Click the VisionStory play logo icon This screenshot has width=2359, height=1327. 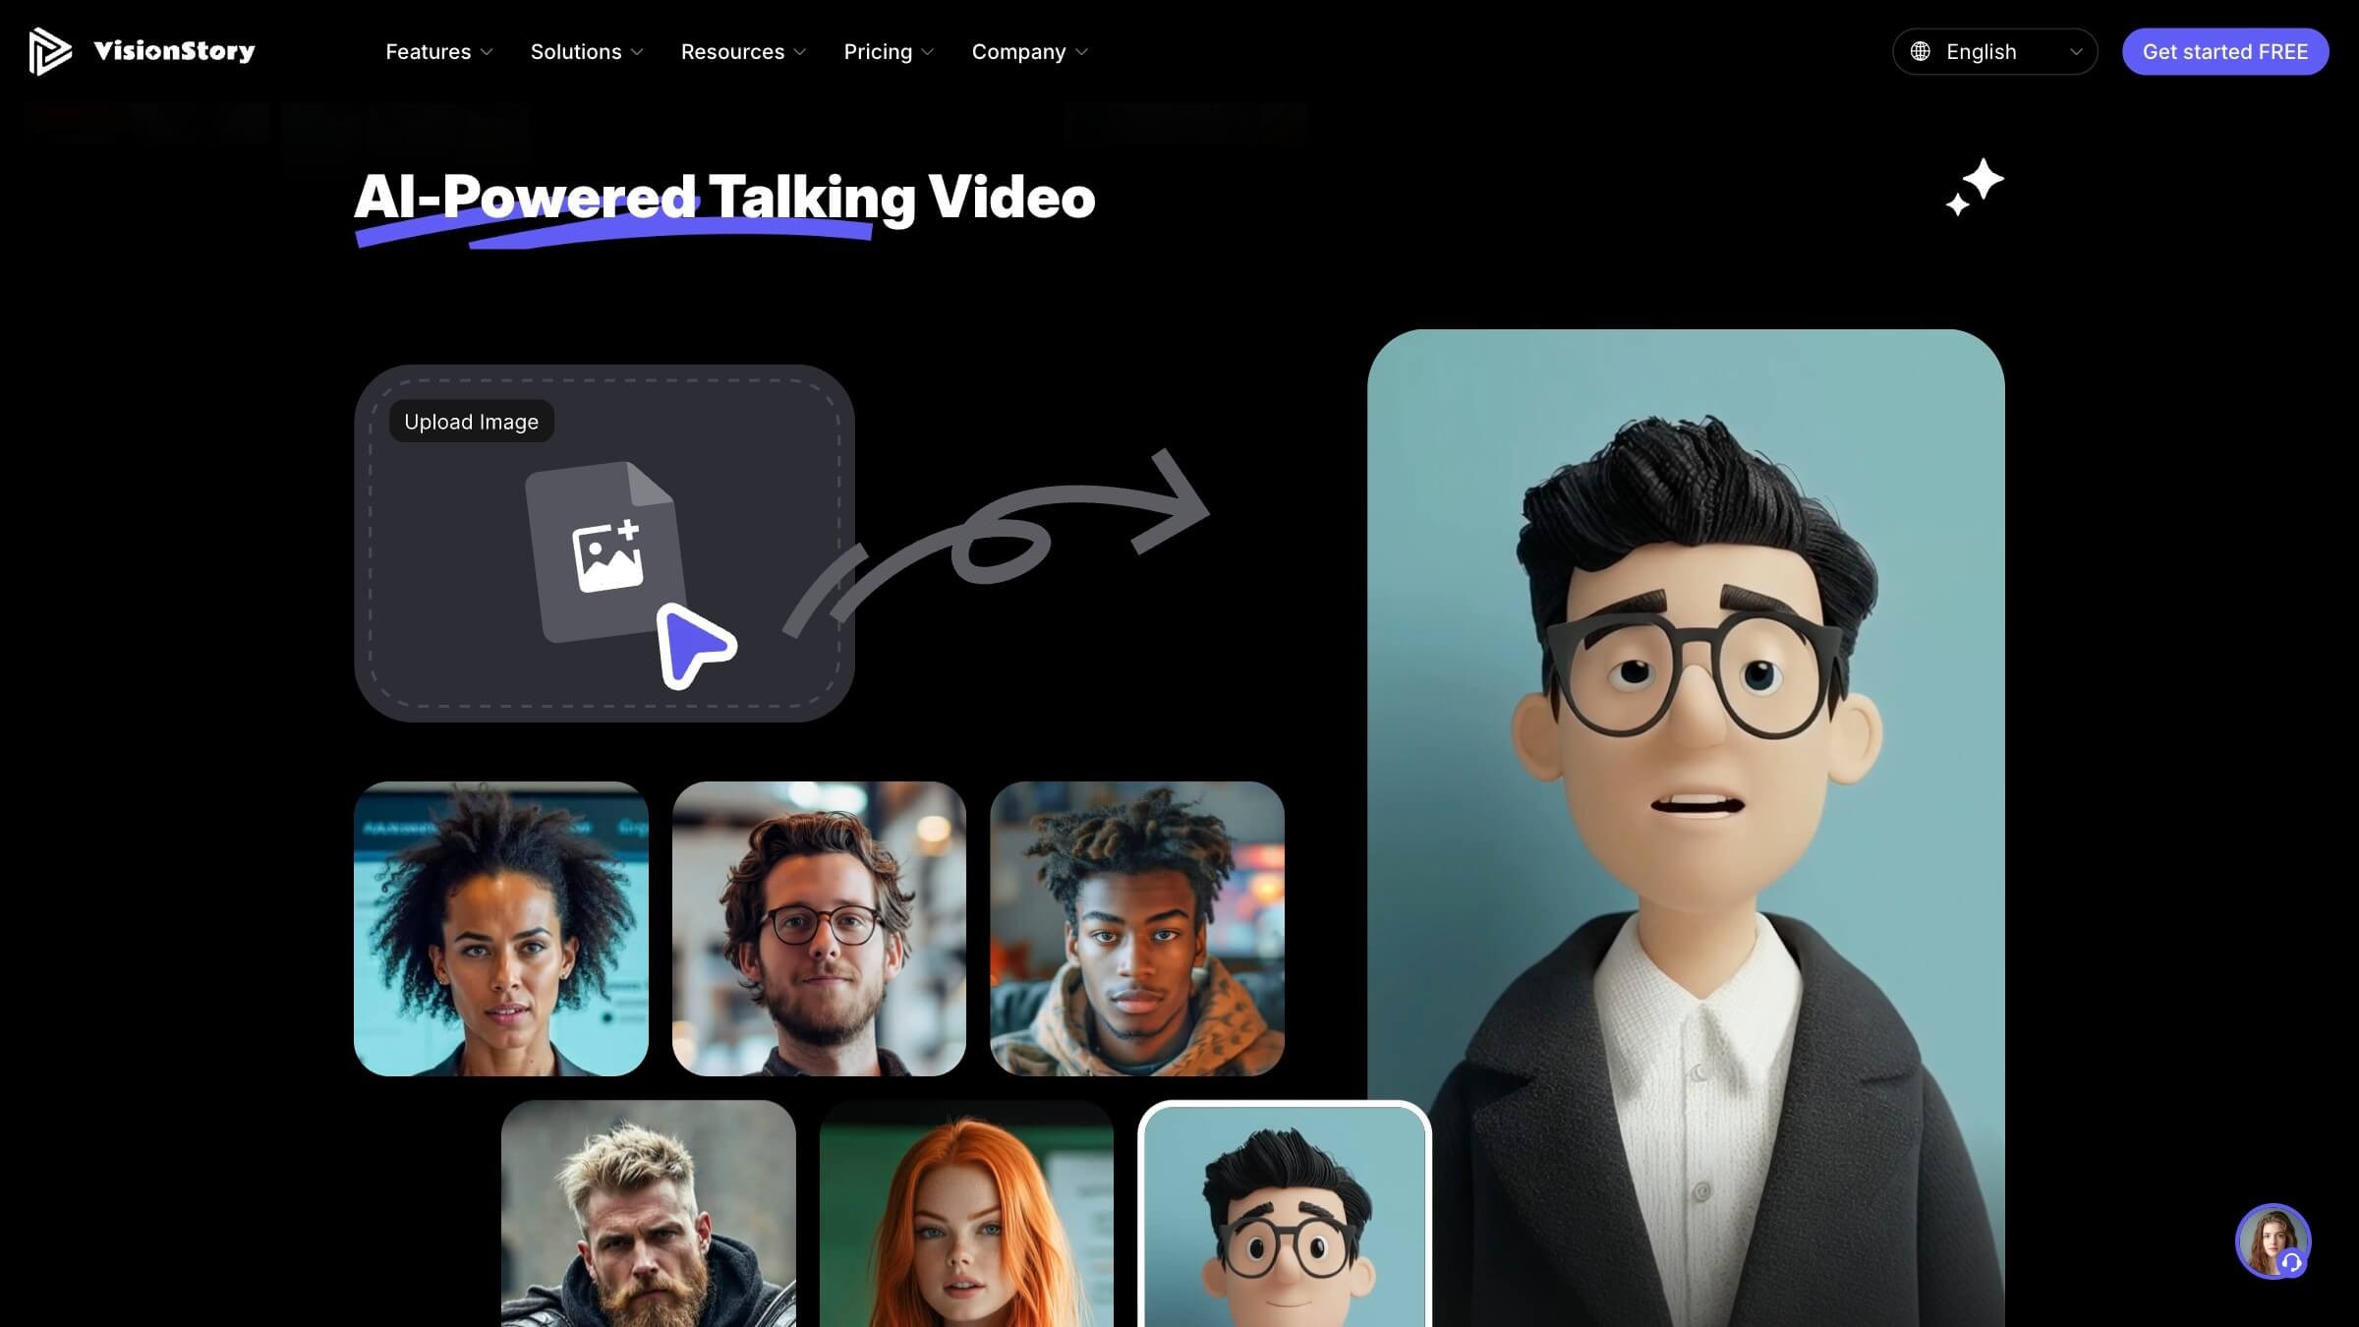(49, 51)
